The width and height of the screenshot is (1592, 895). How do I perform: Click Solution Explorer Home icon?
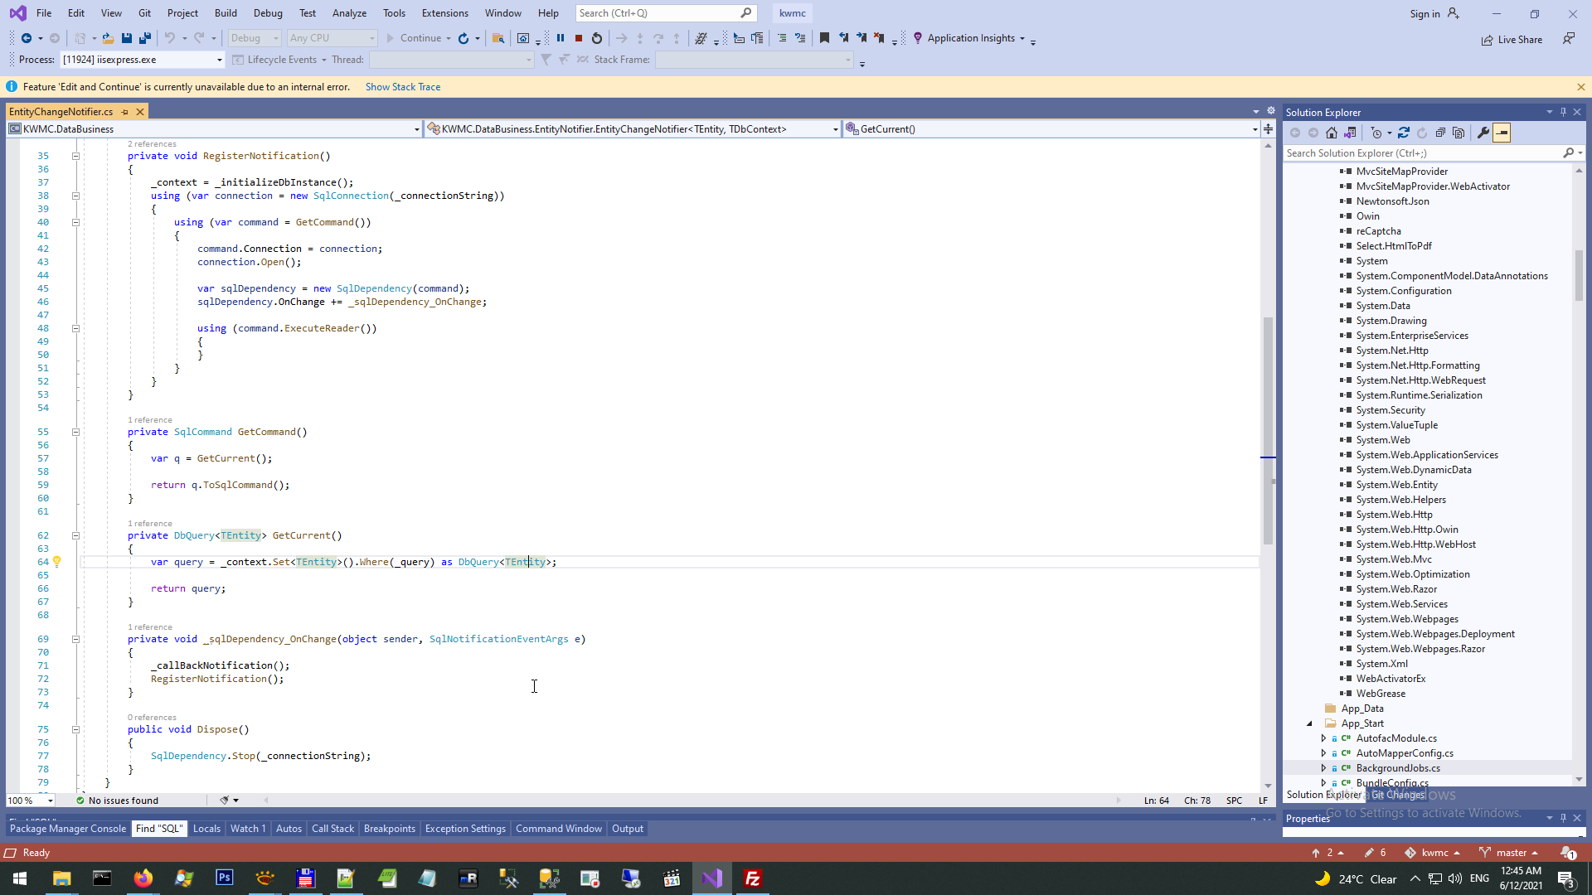click(x=1332, y=133)
